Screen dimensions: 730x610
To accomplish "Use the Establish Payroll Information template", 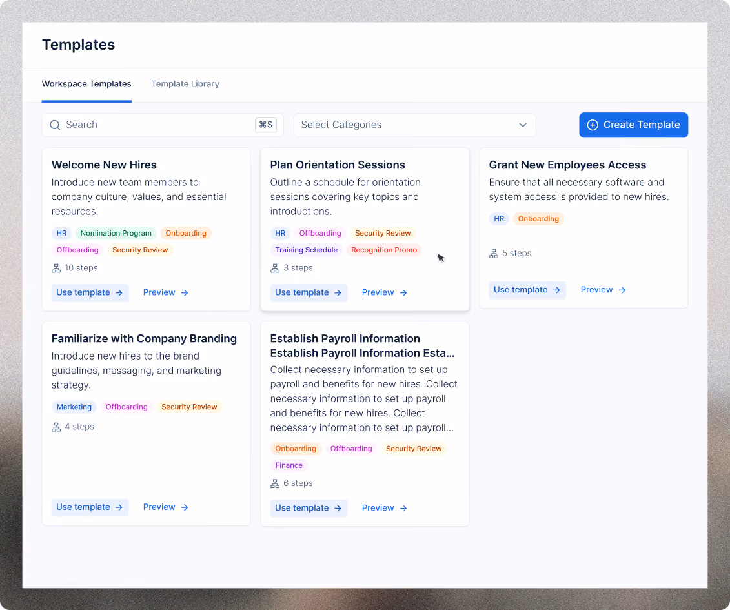I will (309, 509).
